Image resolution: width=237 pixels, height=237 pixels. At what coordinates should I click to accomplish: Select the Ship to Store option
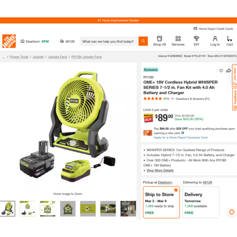161,202
